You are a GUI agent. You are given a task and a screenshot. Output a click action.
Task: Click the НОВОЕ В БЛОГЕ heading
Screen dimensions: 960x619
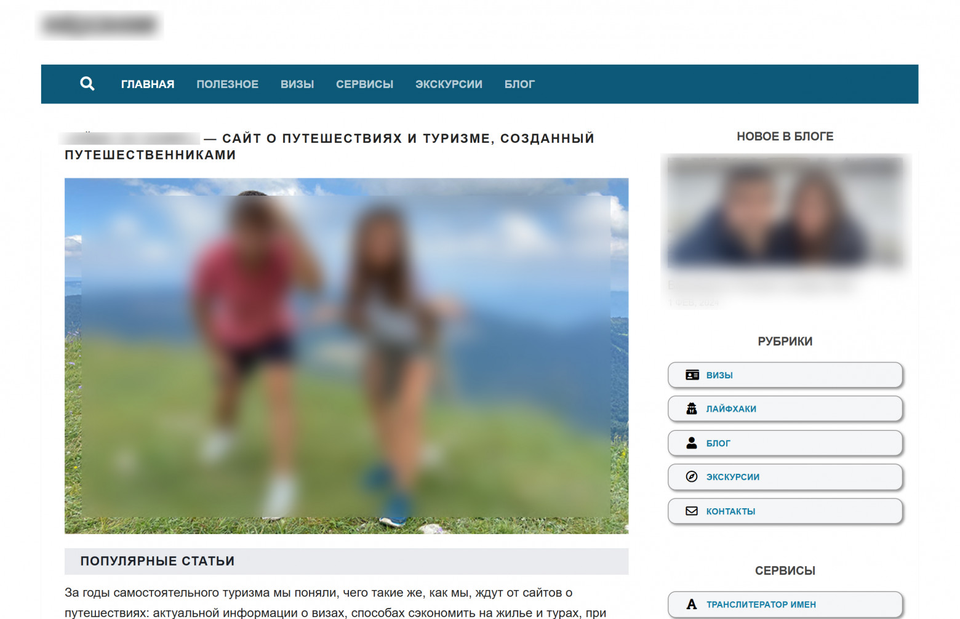(785, 137)
